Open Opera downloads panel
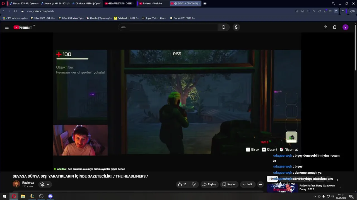The height and width of the screenshot is (200, 357). tap(325, 11)
